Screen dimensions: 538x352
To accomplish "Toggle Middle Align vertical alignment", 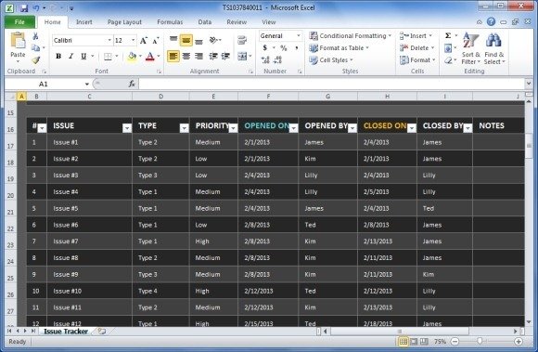I will tap(186, 41).
